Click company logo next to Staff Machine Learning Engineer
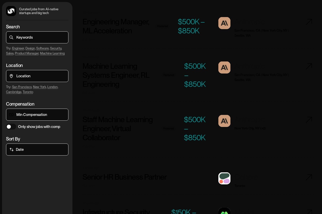Viewport: 322px width, 214px height. (x=224, y=121)
